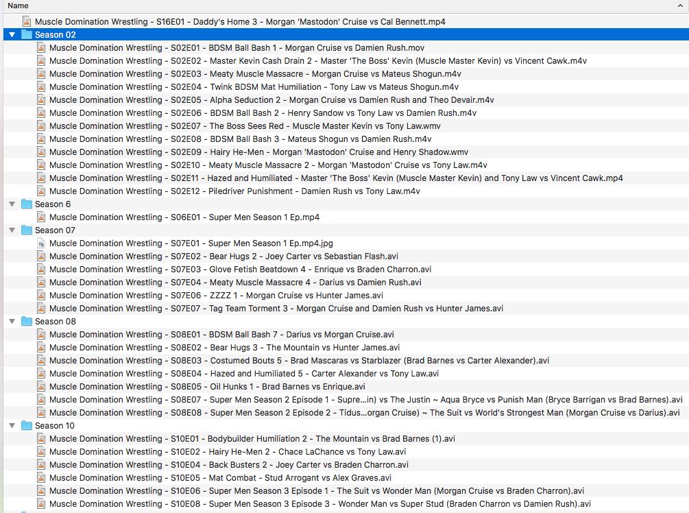Select file name S10E04 Back Busters 2
The width and height of the screenshot is (689, 513).
click(229, 464)
